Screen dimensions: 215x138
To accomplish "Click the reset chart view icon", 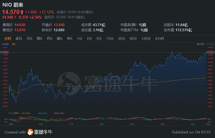I will point(207,44).
